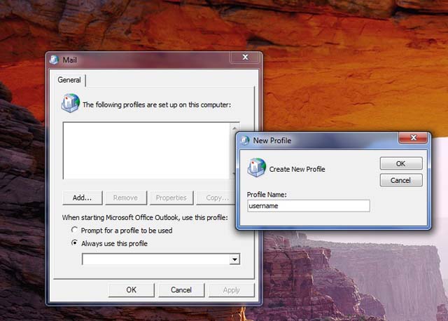Confirm the Mail window with OK
This screenshot has width=448, height=321.
(132, 290)
